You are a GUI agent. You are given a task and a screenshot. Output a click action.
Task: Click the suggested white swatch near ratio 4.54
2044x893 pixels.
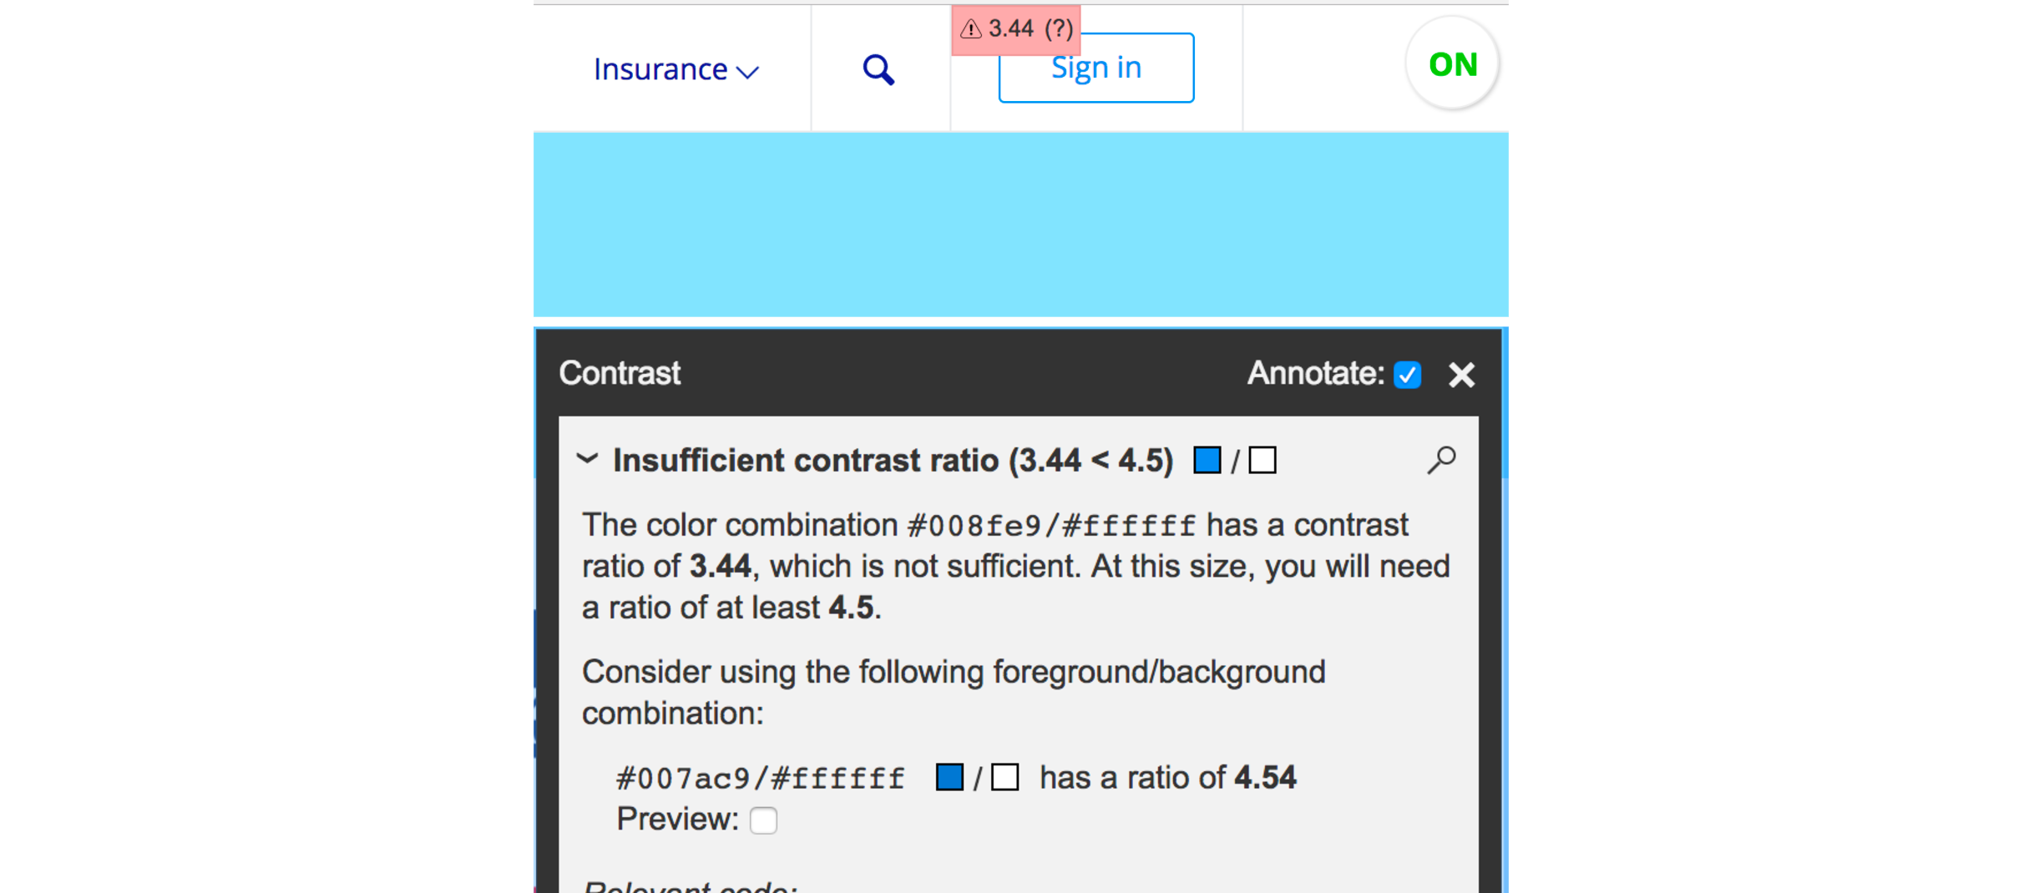tap(1004, 777)
